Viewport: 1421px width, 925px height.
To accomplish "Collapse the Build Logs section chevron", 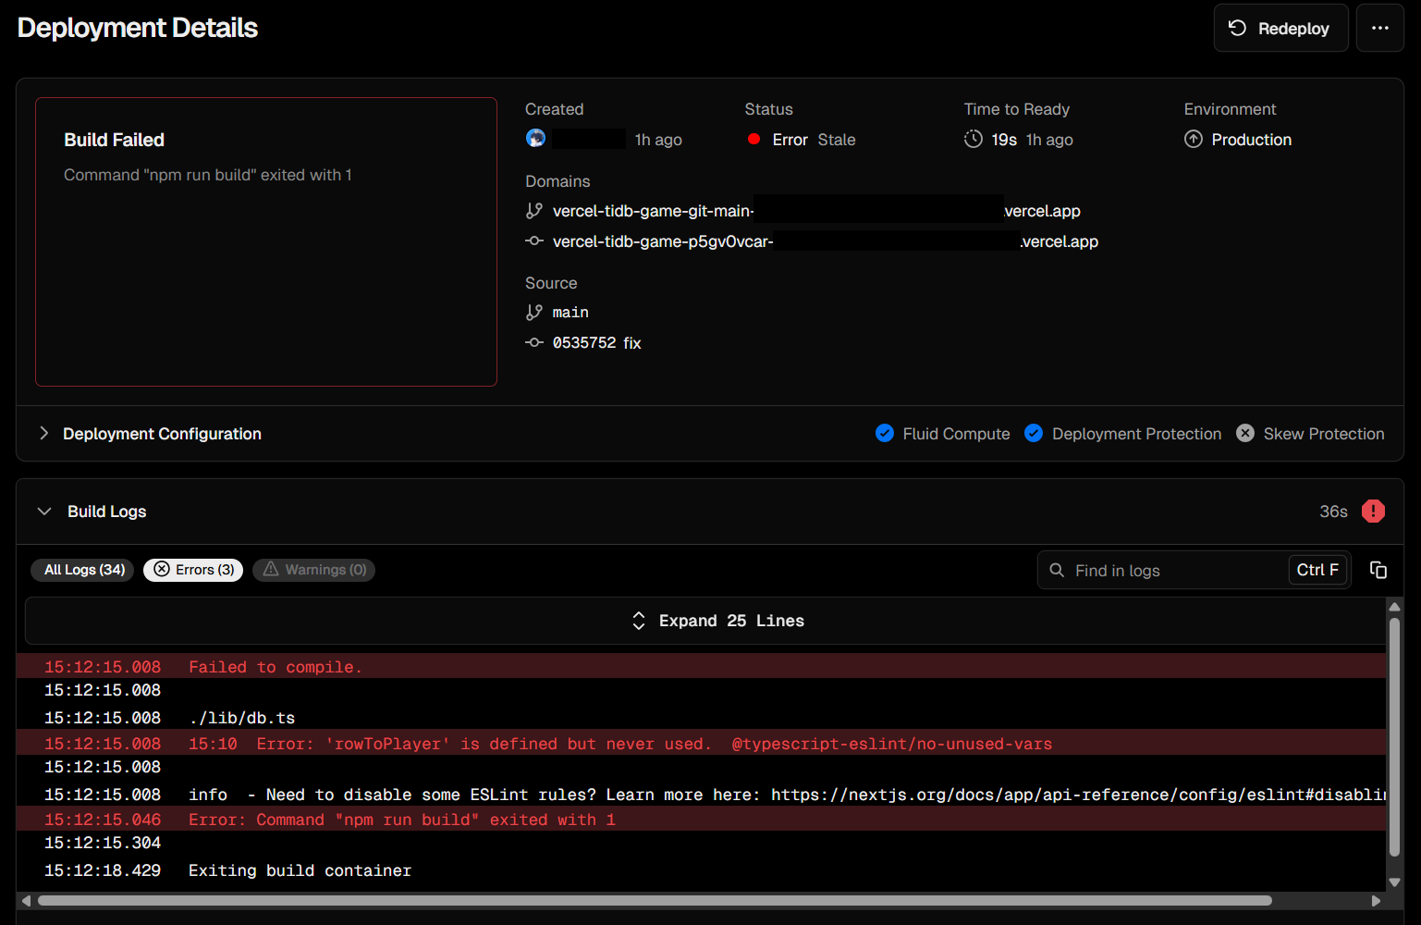I will pyautogui.click(x=43, y=511).
